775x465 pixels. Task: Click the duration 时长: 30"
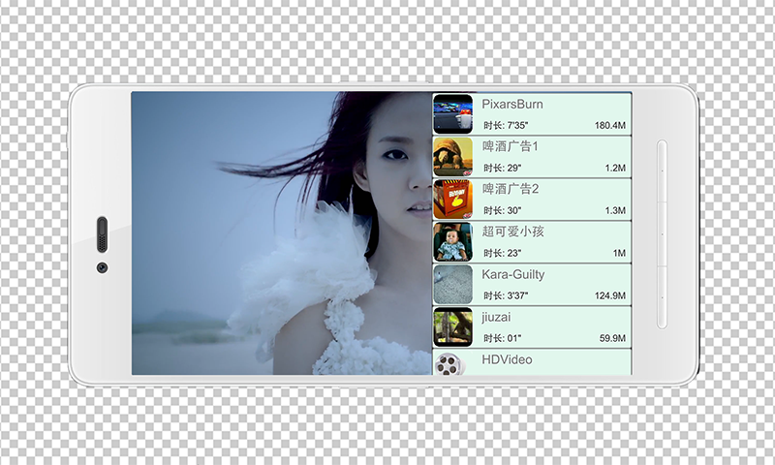pyautogui.click(x=502, y=210)
